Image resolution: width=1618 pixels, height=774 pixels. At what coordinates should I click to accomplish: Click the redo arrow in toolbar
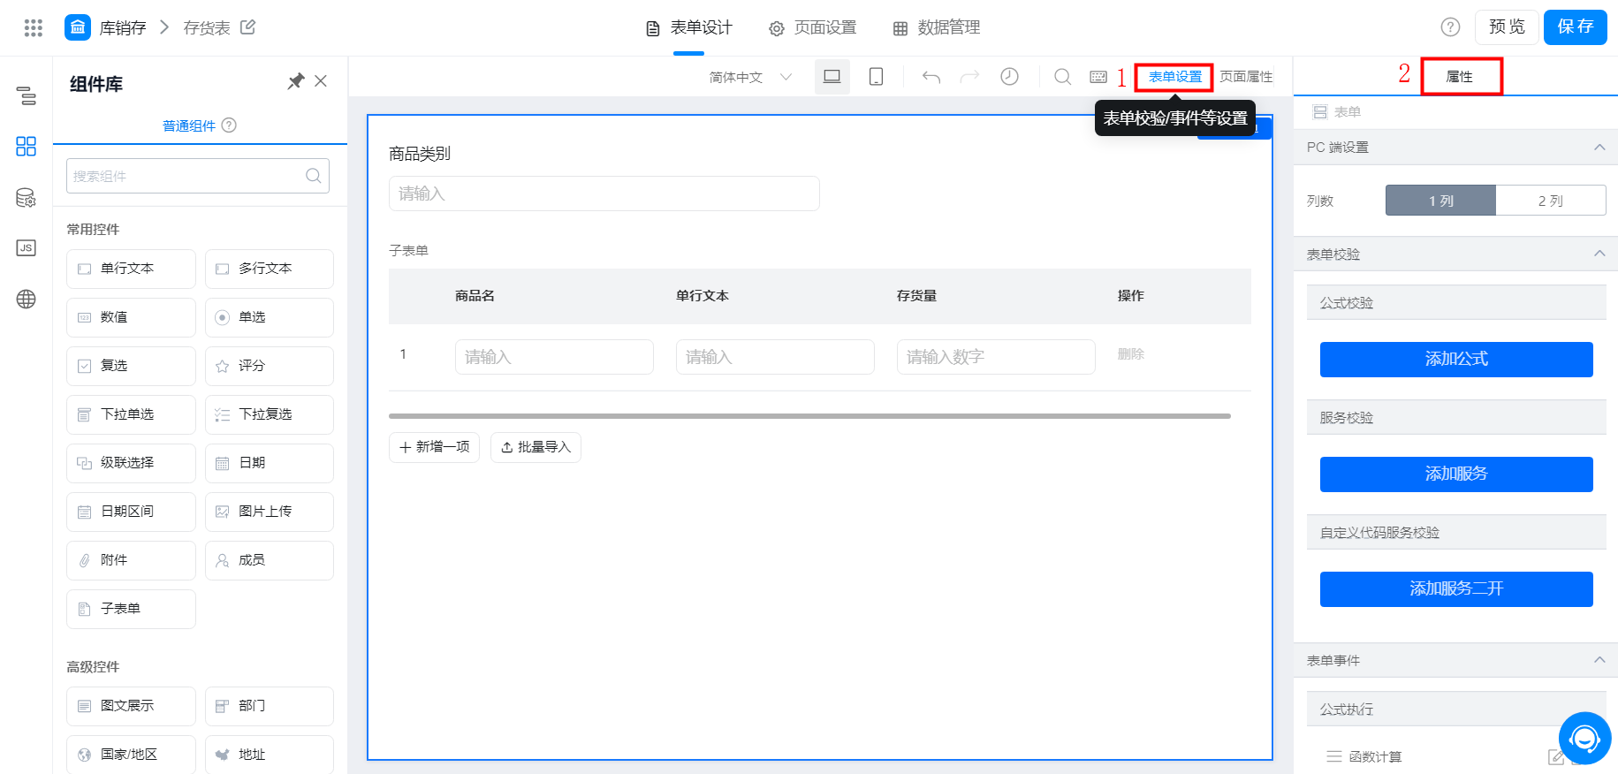(970, 77)
